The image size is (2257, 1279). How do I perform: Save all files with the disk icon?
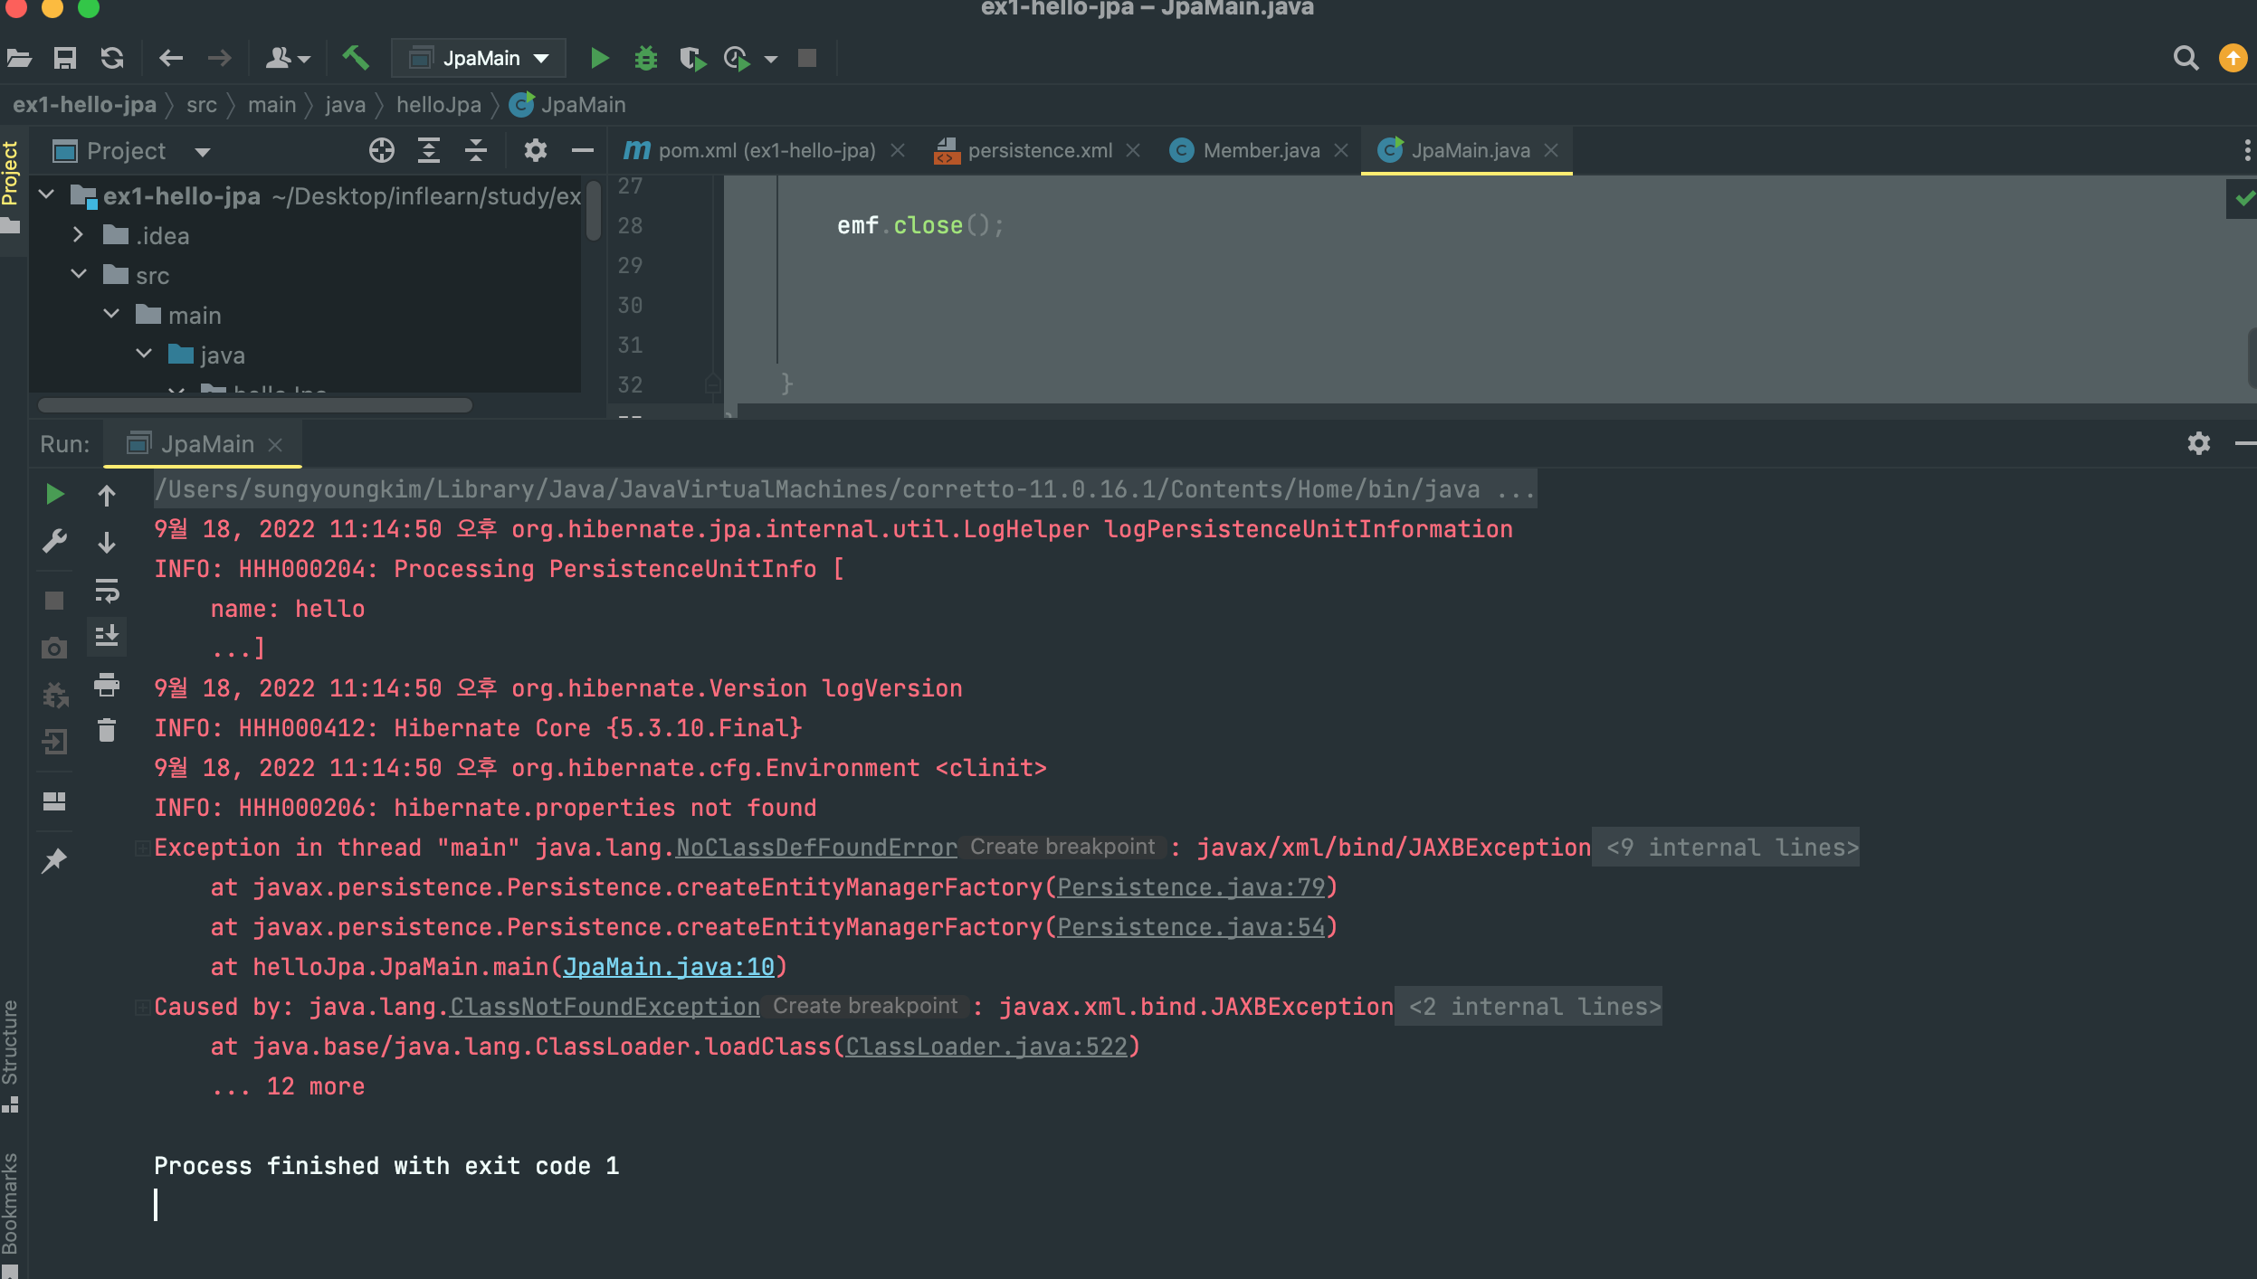point(65,59)
